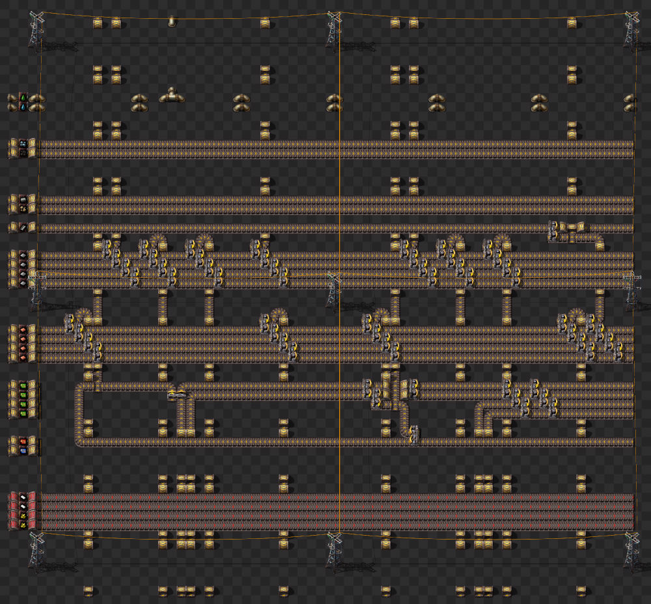Select the coal lane label icon

click(23, 153)
